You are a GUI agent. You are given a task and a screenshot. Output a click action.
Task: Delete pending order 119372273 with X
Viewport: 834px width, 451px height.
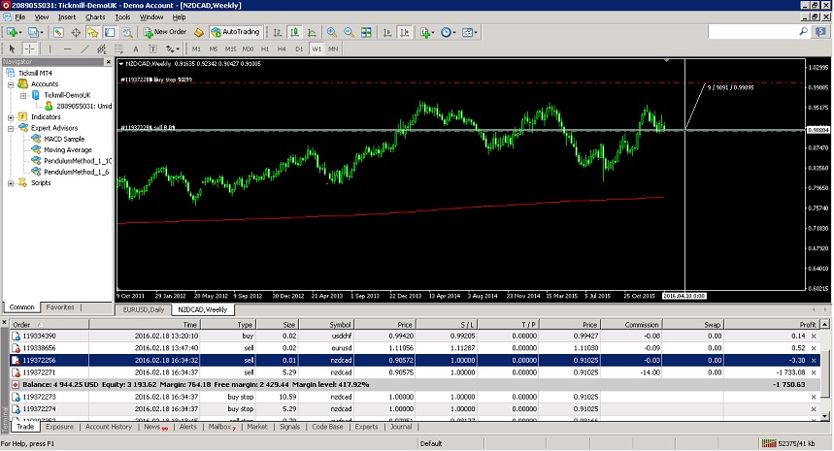(814, 398)
